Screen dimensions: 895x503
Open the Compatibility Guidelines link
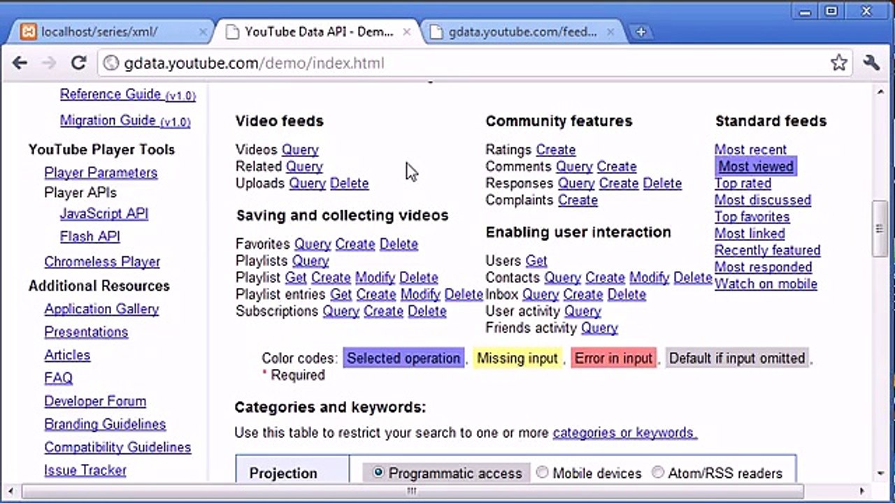point(117,447)
